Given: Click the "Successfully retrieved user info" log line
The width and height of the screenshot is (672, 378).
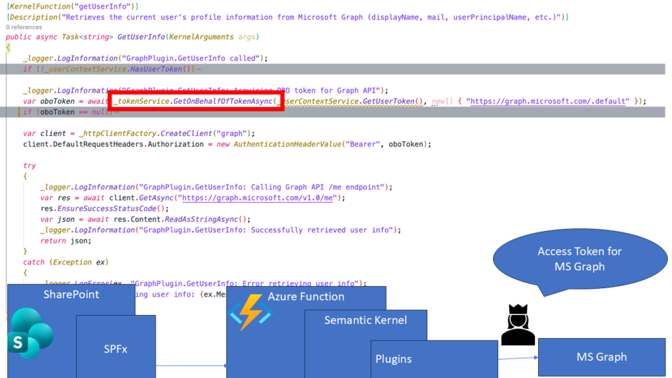Looking at the screenshot, I should 220,230.
